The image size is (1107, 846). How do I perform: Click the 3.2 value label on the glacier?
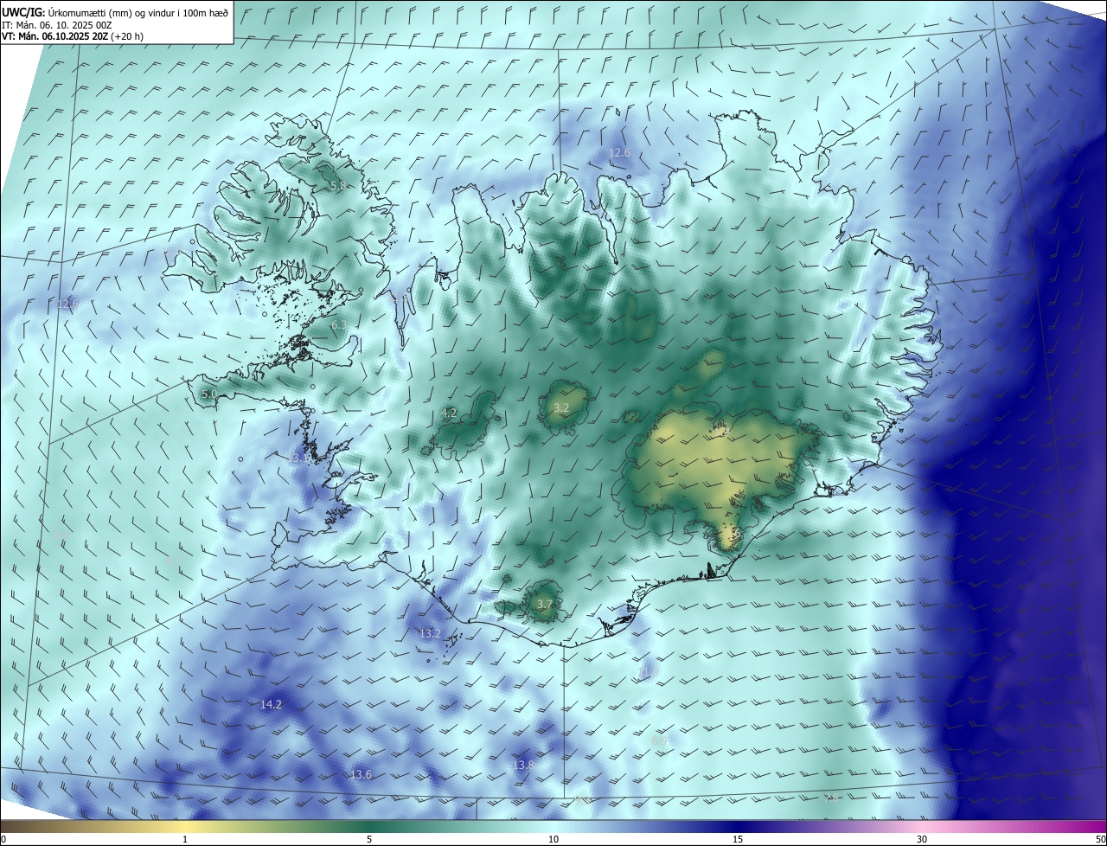561,407
